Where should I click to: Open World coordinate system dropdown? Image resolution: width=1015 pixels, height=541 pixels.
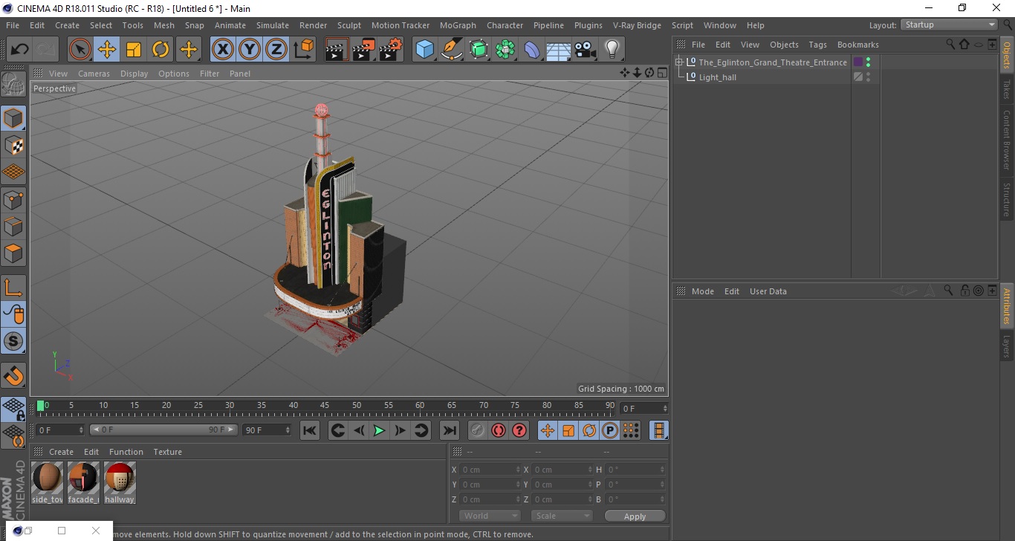tap(490, 516)
